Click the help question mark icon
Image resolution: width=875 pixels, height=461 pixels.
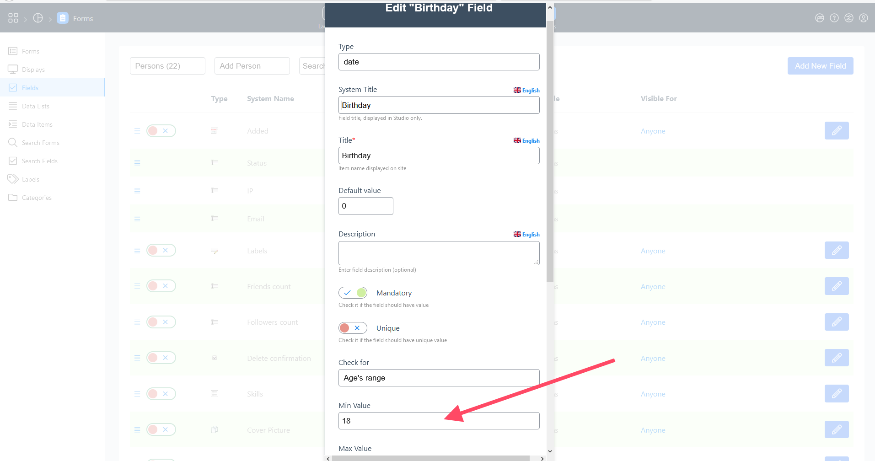point(834,18)
